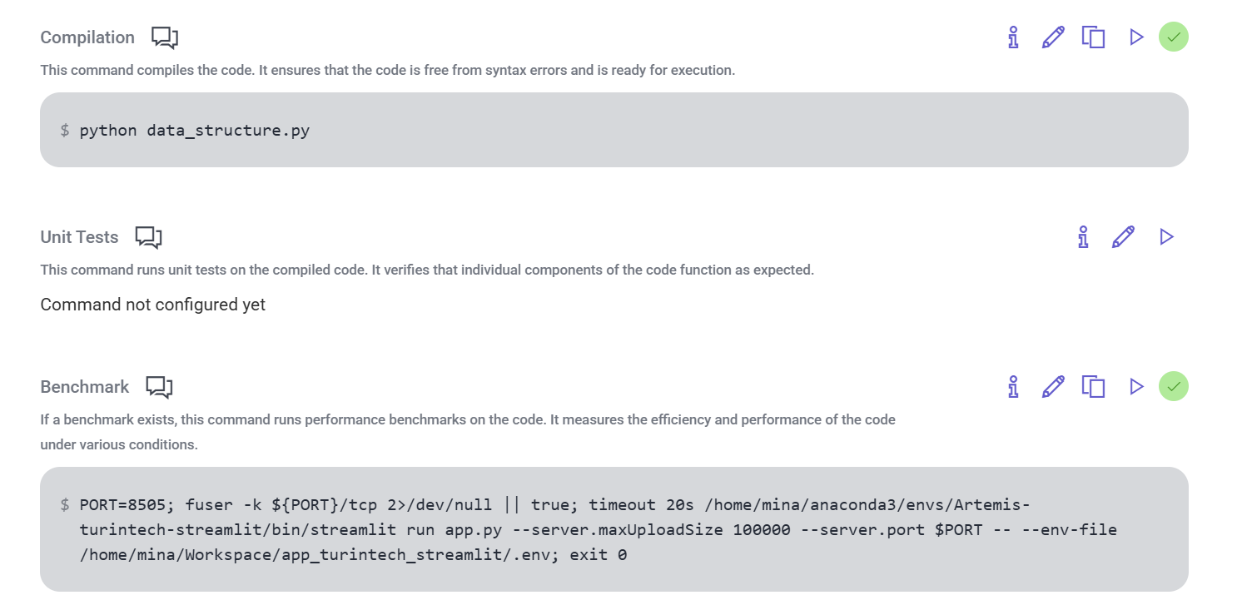
Task: Open comments for the Compilation command
Action: tap(165, 37)
